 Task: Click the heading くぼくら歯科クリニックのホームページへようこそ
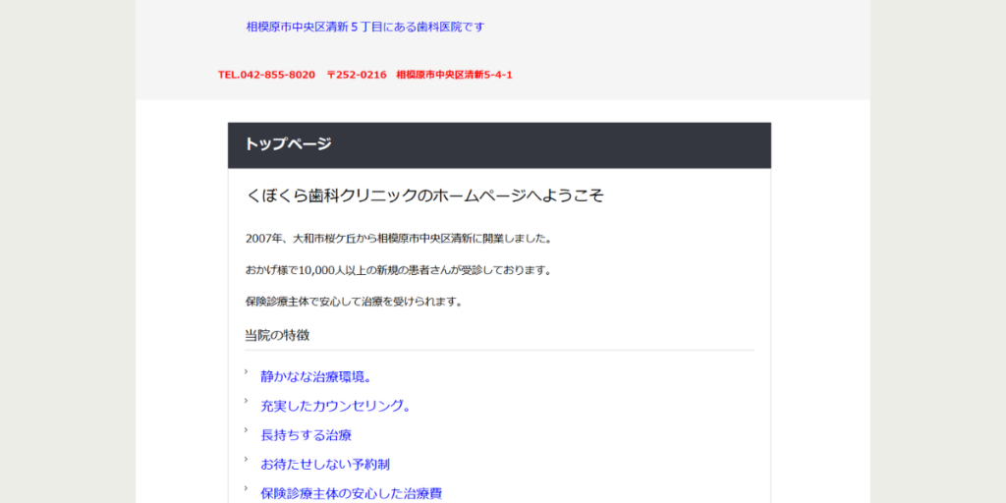pyautogui.click(x=424, y=196)
